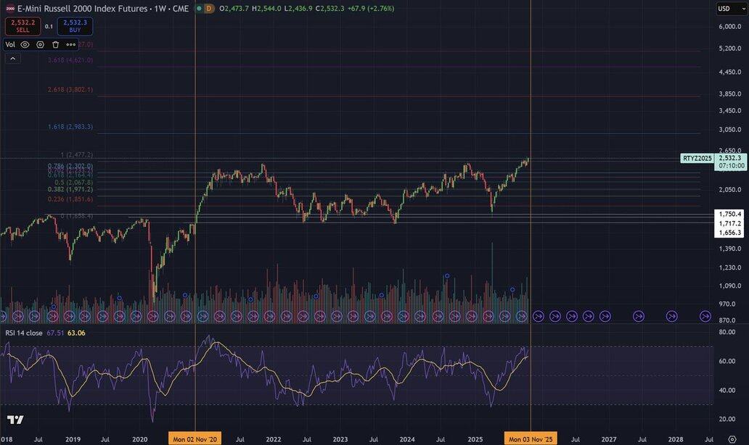Click the RTYZ2025 contract price label
This screenshot has width=749, height=445.
(697, 158)
